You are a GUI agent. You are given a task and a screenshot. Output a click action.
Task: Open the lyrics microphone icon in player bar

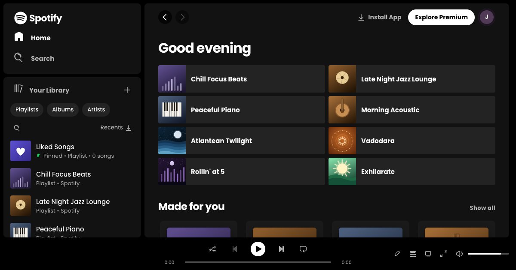(x=397, y=254)
